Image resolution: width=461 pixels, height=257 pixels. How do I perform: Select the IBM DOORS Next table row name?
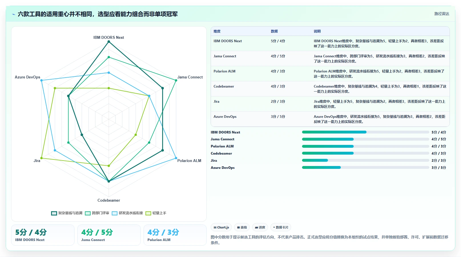tap(228, 41)
